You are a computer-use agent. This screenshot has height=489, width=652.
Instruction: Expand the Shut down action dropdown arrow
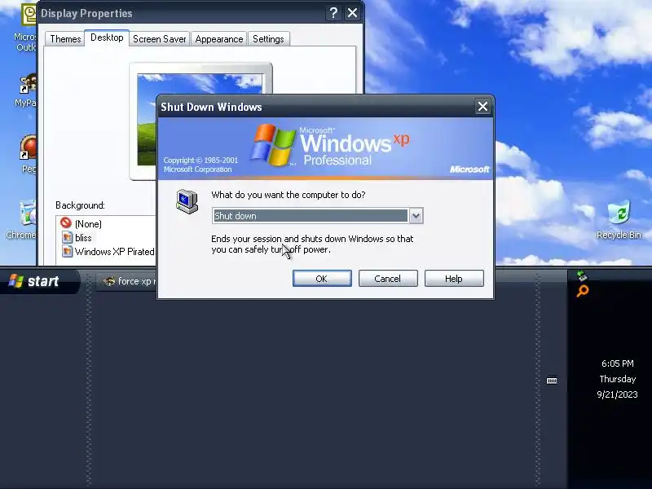416,216
